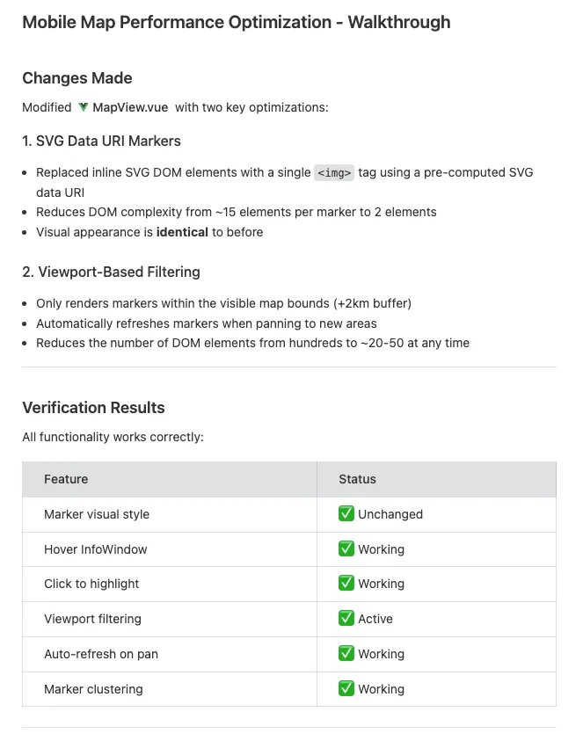This screenshot has width=583, height=748.
Task: Click the green checkmark next to Unchanged
Action: 346,514
